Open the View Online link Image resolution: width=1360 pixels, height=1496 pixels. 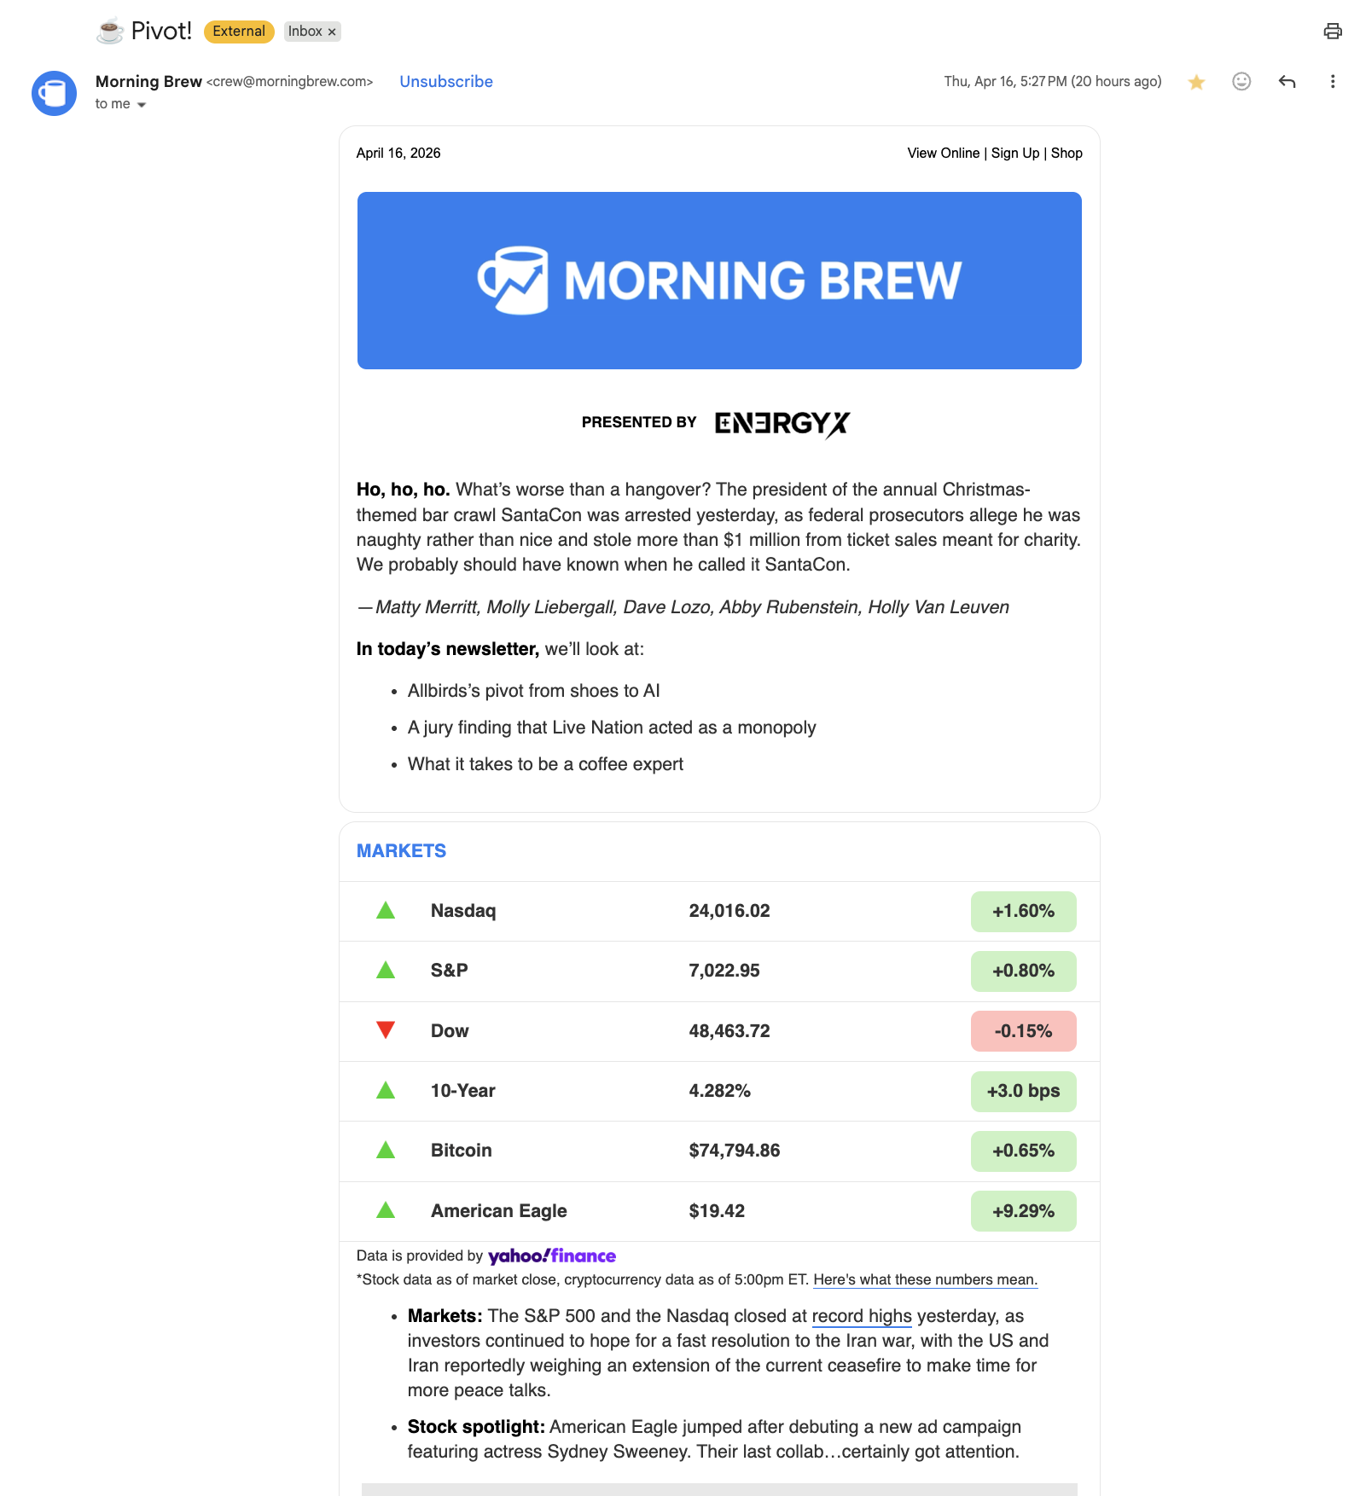click(x=943, y=154)
